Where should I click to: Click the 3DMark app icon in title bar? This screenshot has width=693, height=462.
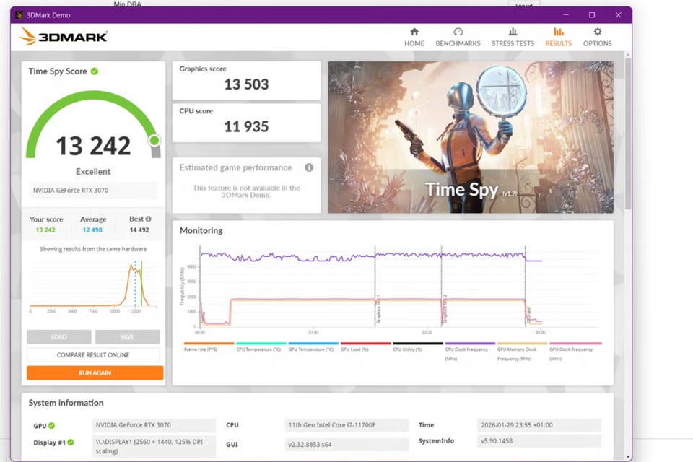click(x=19, y=15)
